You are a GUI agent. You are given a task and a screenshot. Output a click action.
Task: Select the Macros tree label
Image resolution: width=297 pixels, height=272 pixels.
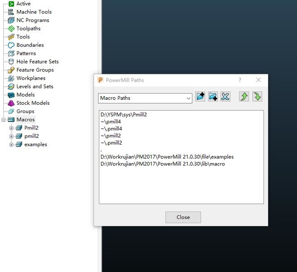pos(25,120)
